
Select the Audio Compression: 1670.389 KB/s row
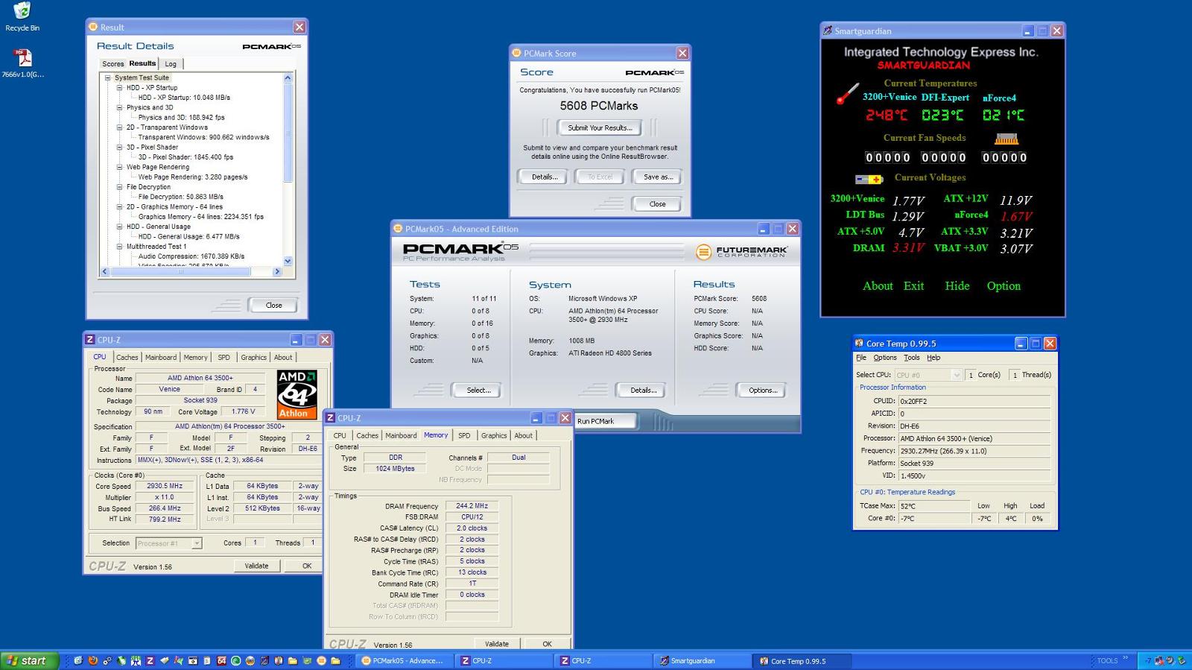pyautogui.click(x=191, y=256)
